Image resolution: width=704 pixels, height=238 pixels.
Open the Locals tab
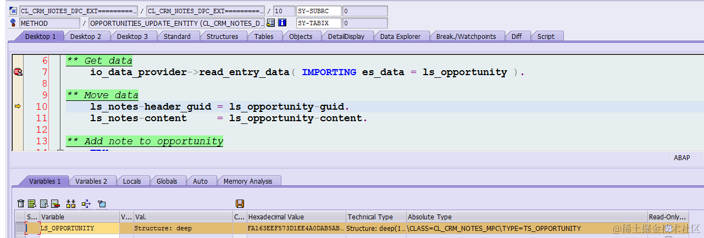pyautogui.click(x=132, y=181)
